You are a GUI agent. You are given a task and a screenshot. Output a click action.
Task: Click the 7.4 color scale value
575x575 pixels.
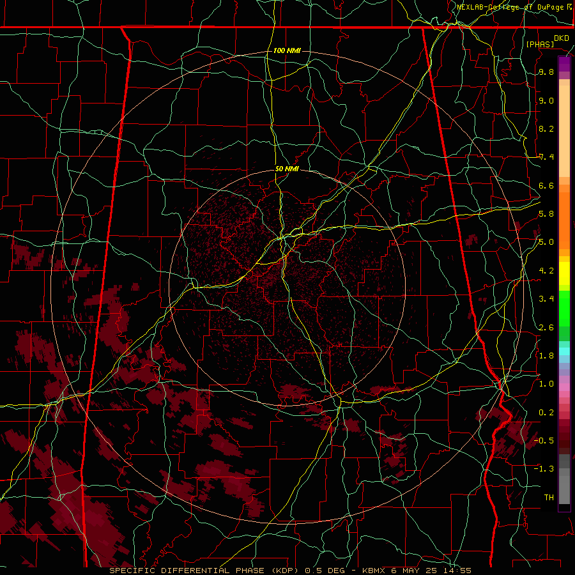pos(546,157)
